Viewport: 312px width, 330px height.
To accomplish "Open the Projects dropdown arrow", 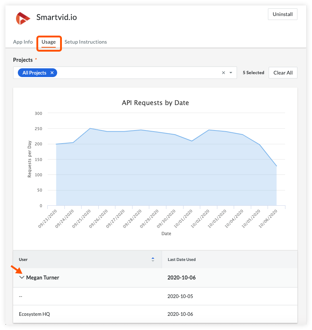I will coord(231,73).
